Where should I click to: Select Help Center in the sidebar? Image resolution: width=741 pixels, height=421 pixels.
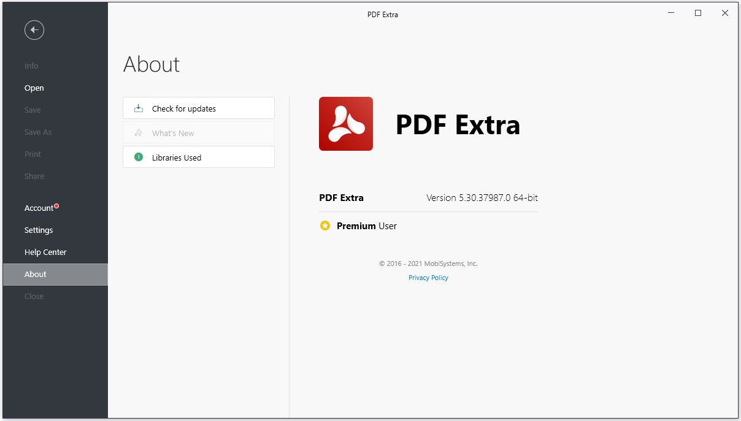tap(45, 252)
